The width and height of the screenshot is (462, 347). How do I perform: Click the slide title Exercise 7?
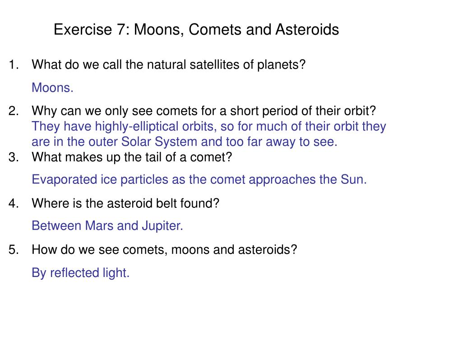click(x=196, y=29)
